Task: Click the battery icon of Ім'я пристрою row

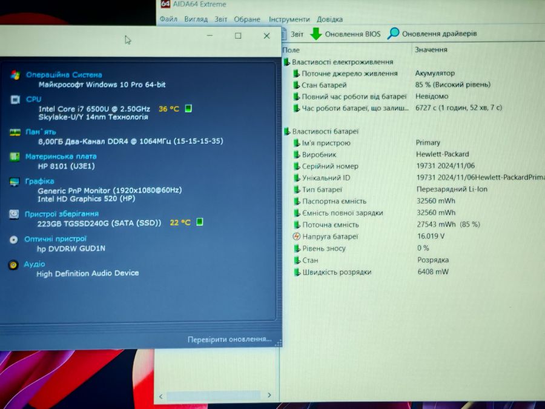Action: [x=297, y=143]
